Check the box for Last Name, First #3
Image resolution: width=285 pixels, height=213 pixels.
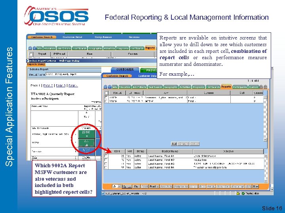coord(106,164)
